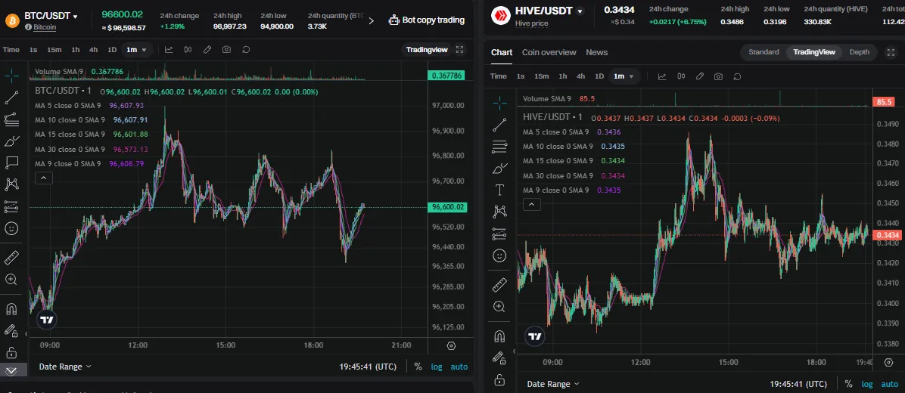Toggle lock drawings in HIVE chart
This screenshot has width=905, height=393.
[500, 379]
